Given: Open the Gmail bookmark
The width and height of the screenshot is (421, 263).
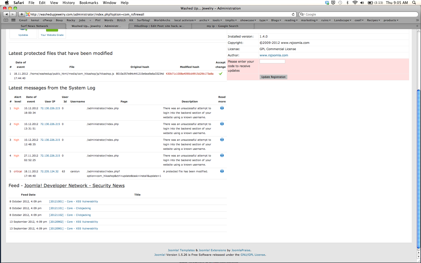Looking at the screenshot, I should (x=23, y=20).
